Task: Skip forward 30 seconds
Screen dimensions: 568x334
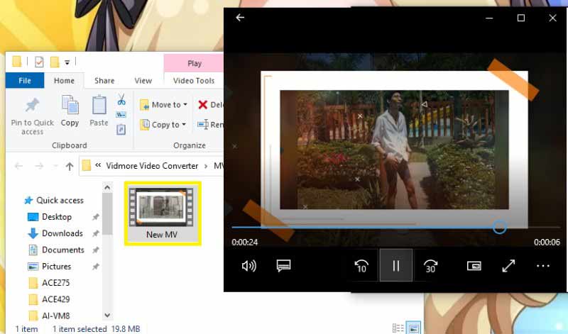Action: coord(430,266)
